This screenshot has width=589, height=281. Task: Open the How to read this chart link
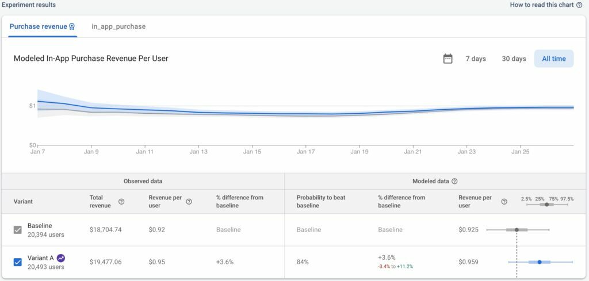click(x=542, y=5)
